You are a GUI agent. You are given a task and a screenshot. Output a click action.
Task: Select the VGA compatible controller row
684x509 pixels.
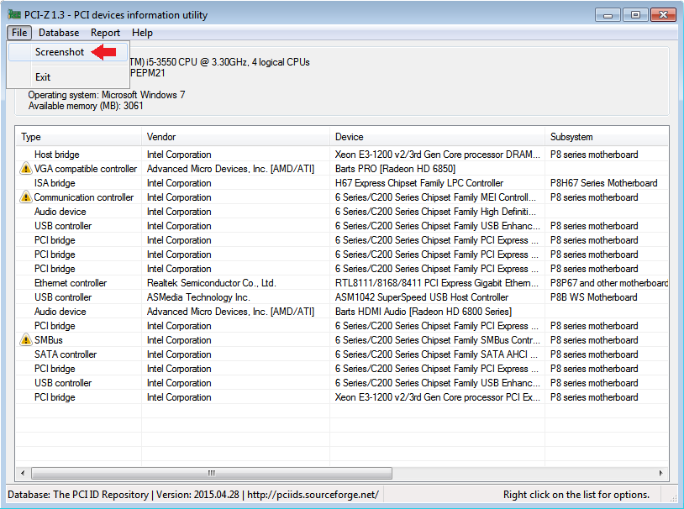click(x=342, y=169)
